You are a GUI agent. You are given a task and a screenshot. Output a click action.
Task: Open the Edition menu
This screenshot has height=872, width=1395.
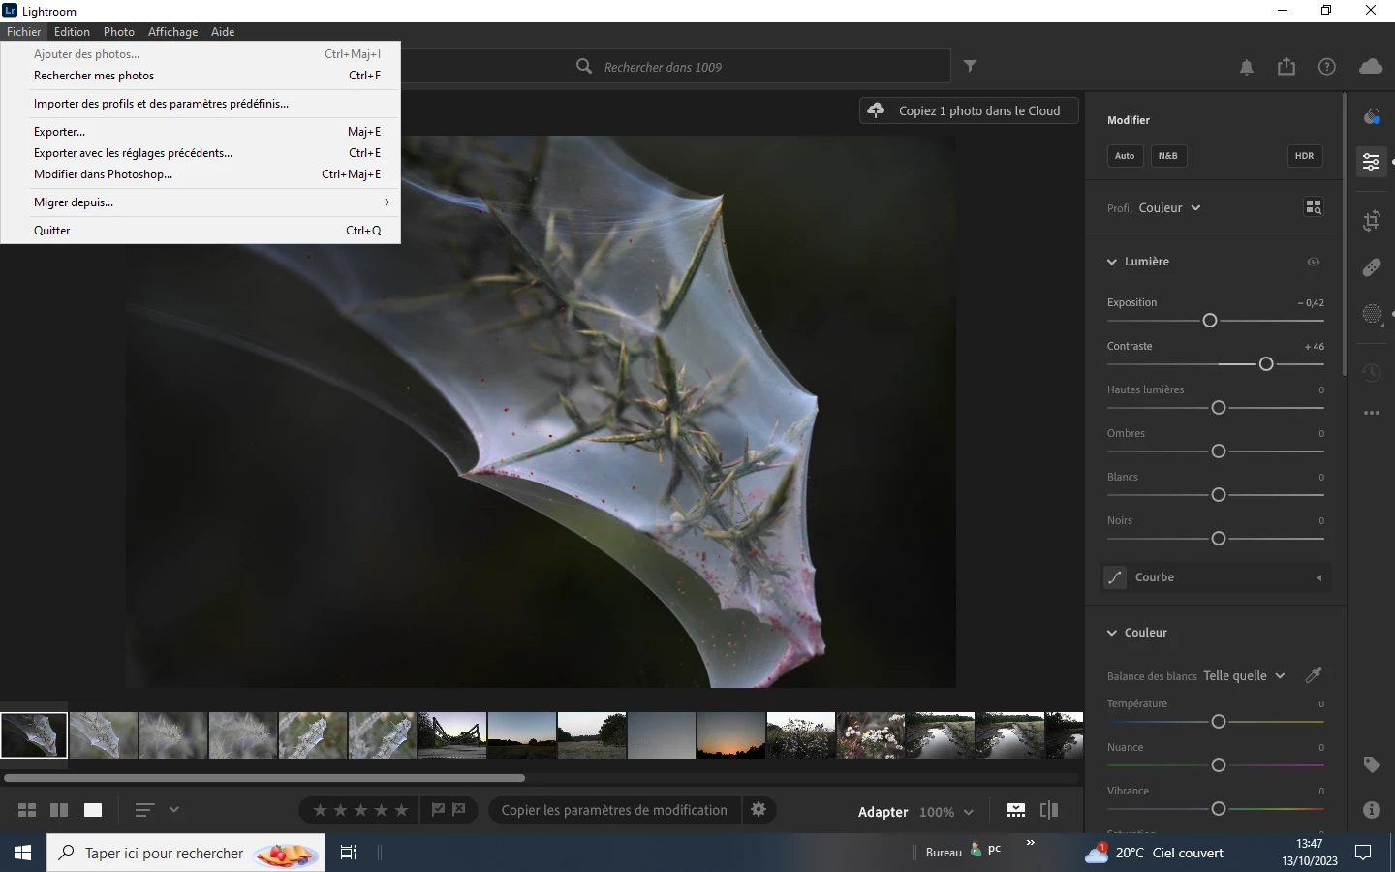tap(72, 32)
